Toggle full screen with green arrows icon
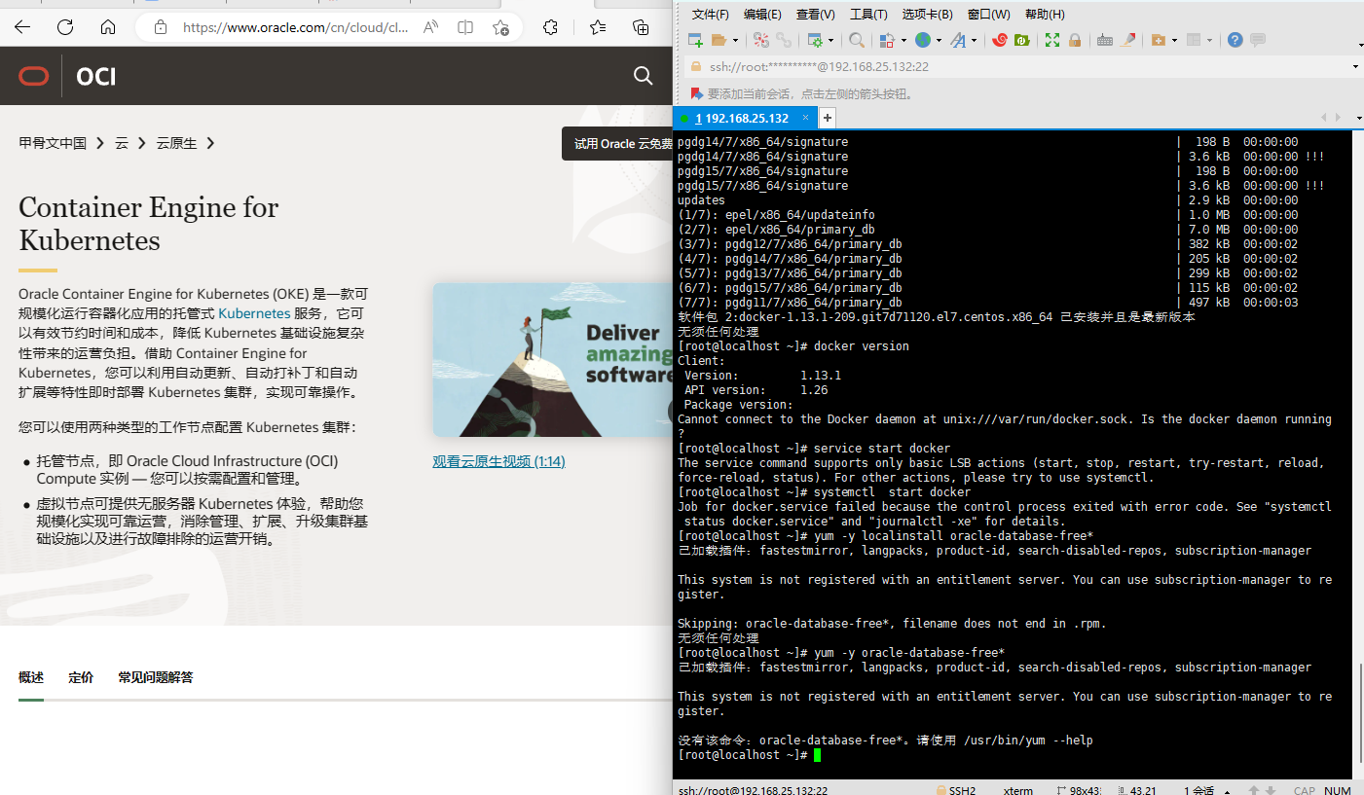 [1051, 40]
